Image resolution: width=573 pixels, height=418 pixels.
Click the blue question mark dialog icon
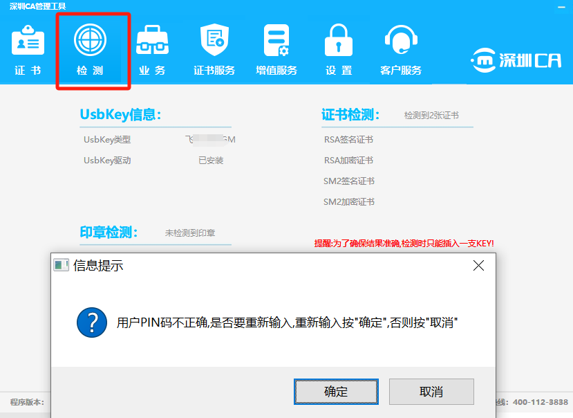coord(92,322)
